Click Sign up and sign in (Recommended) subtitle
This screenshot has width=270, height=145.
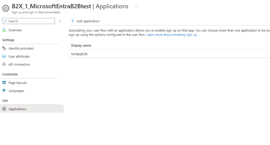tap(36, 12)
